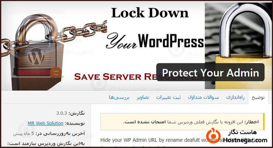Switch to the راه‌اندازی (Installation) tab
Screen dimensions: 273x148
[235, 97]
